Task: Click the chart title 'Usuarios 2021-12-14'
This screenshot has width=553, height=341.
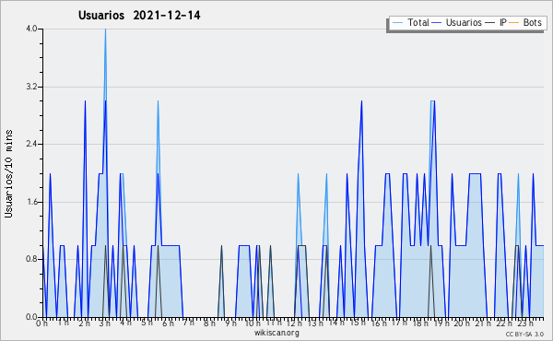Action: click(139, 16)
